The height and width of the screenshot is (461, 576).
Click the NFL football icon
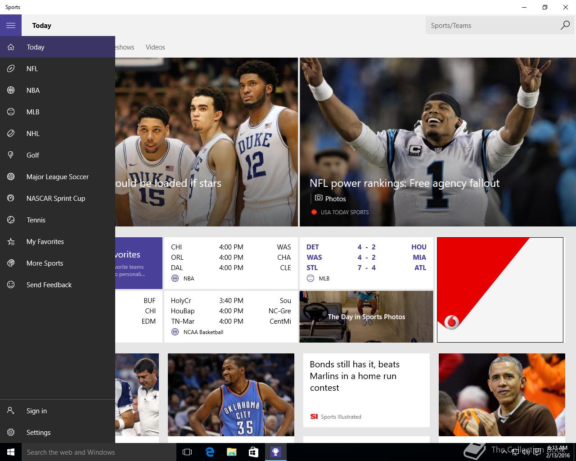tap(11, 68)
